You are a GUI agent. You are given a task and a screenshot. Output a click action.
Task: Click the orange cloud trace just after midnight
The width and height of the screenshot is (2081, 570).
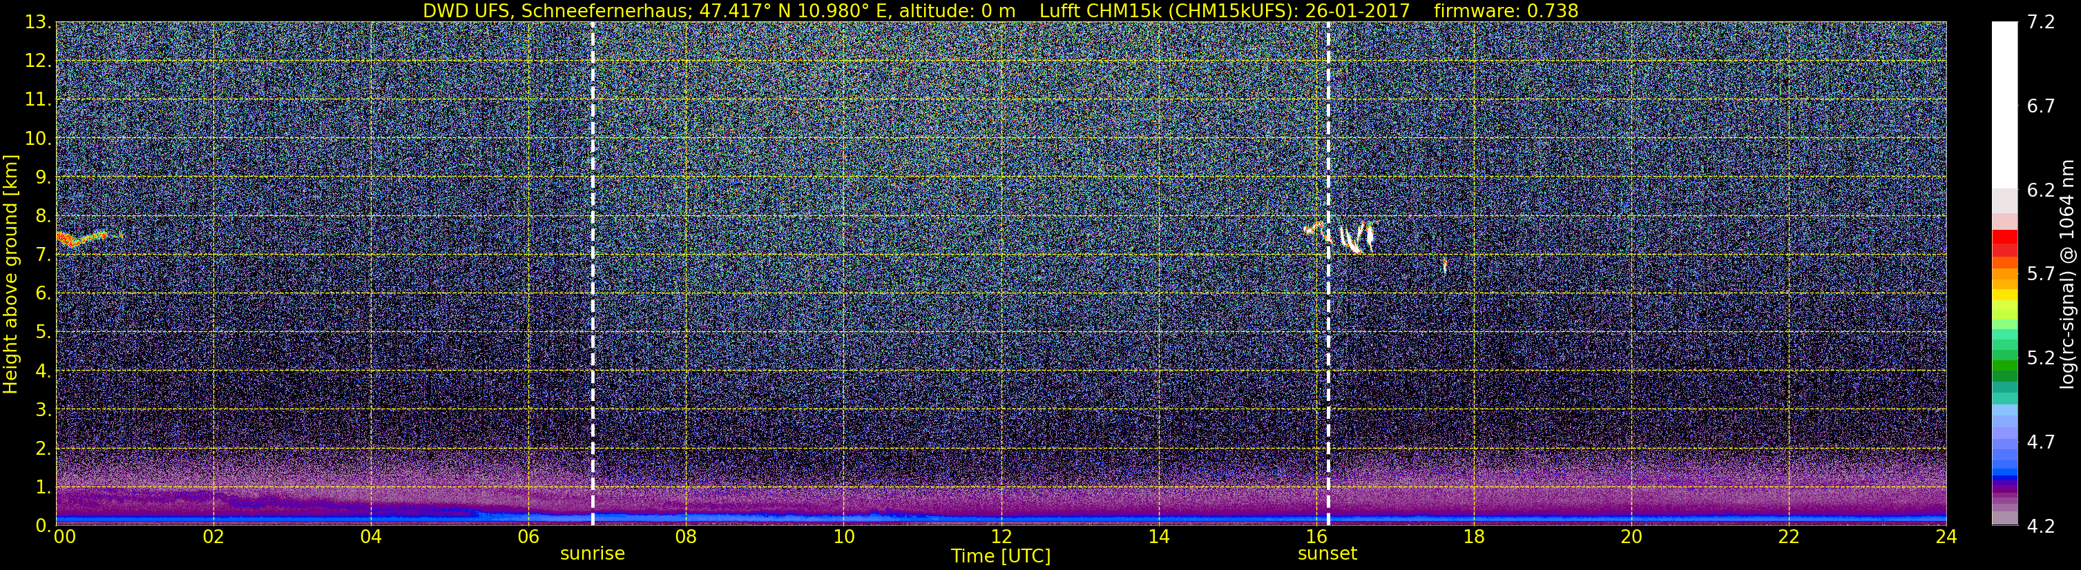pos(81,238)
